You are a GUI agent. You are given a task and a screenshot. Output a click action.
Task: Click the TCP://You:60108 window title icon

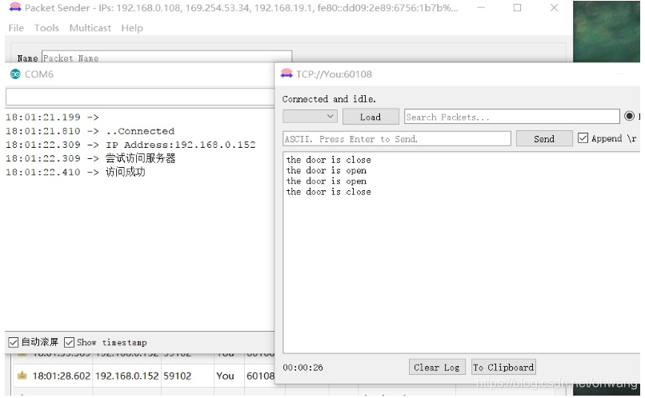point(286,74)
